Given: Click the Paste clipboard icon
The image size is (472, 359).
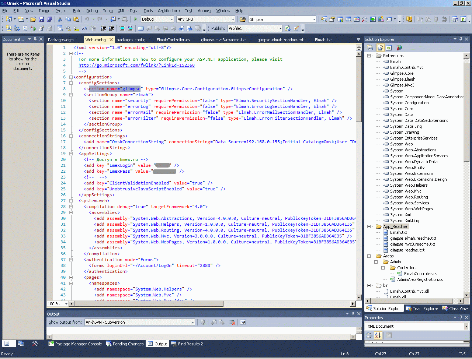Looking at the screenshot, I should pyautogui.click(x=76, y=19).
